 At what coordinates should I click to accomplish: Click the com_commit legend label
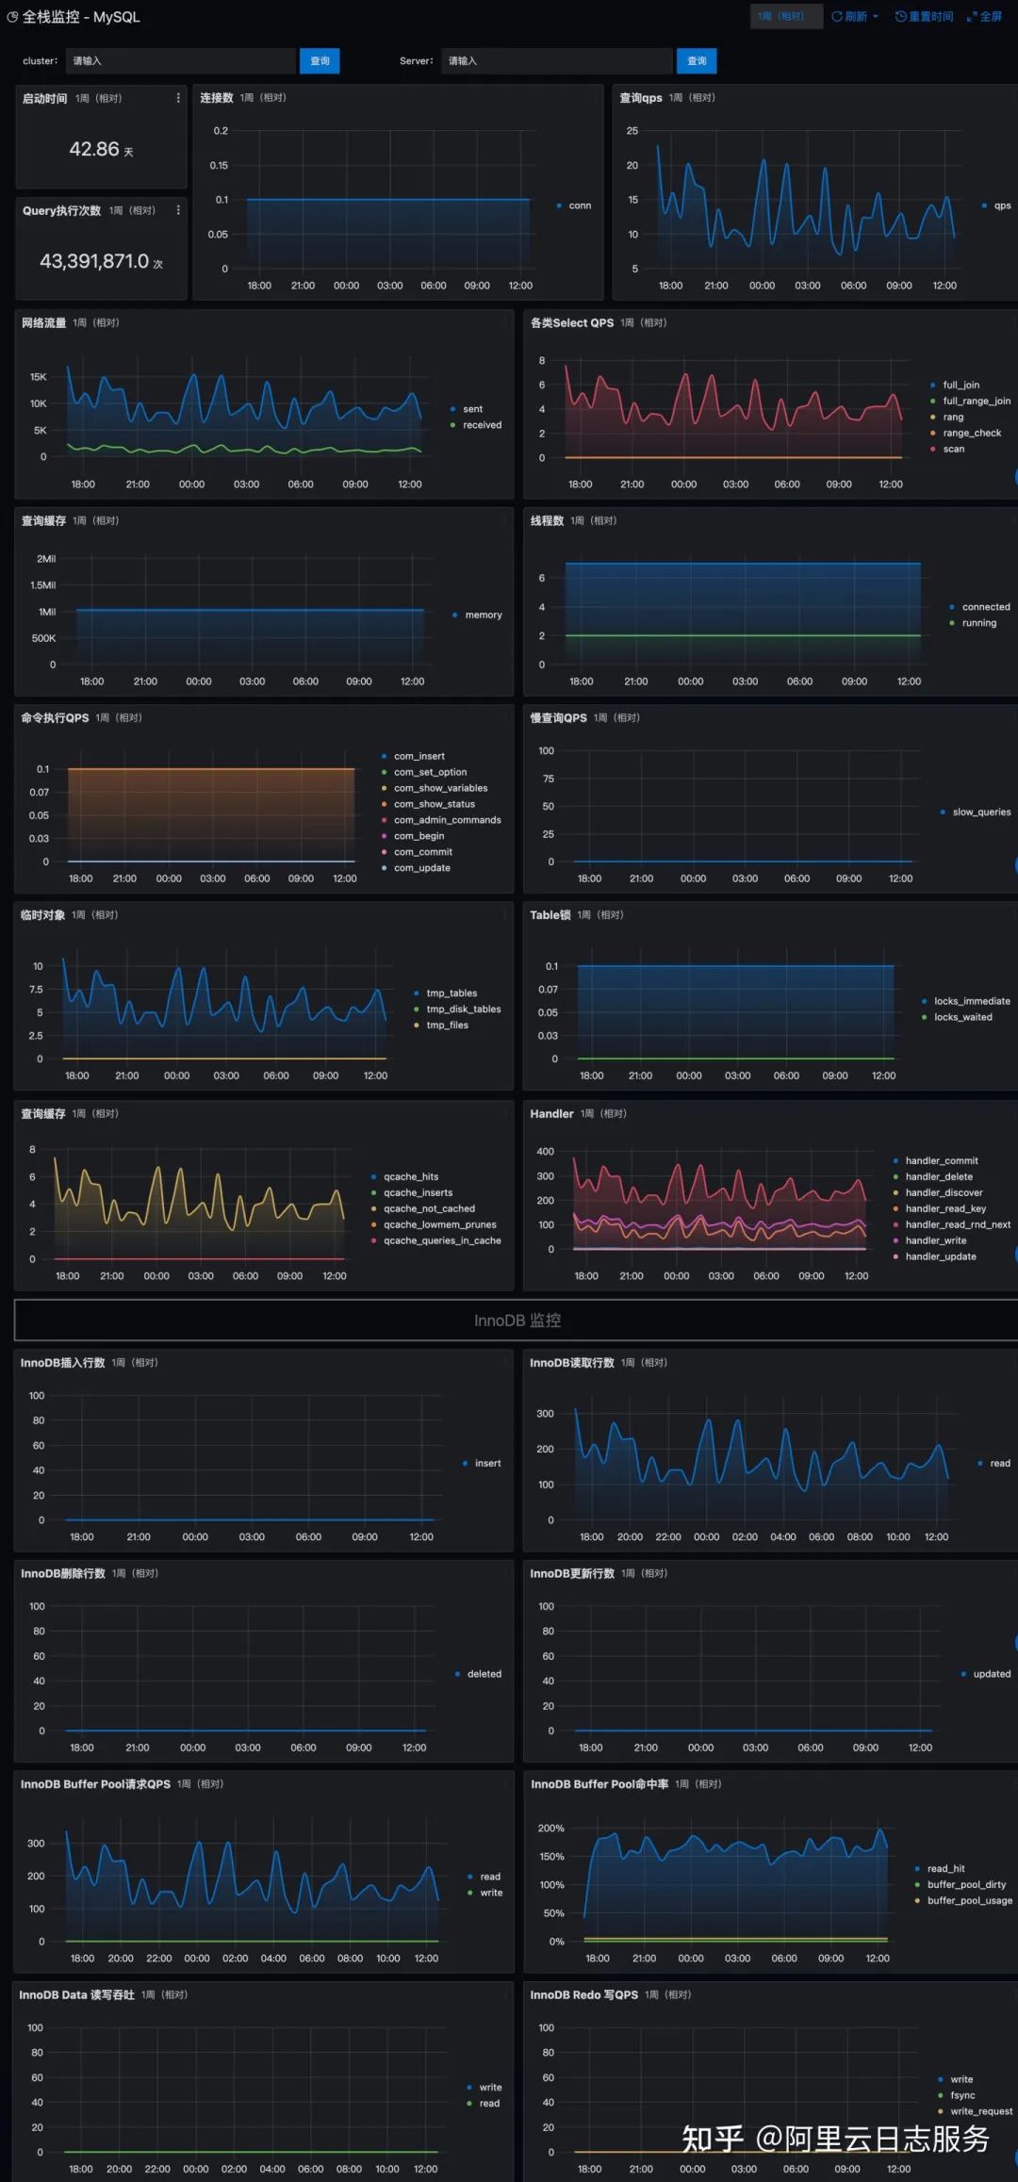pyautogui.click(x=423, y=852)
